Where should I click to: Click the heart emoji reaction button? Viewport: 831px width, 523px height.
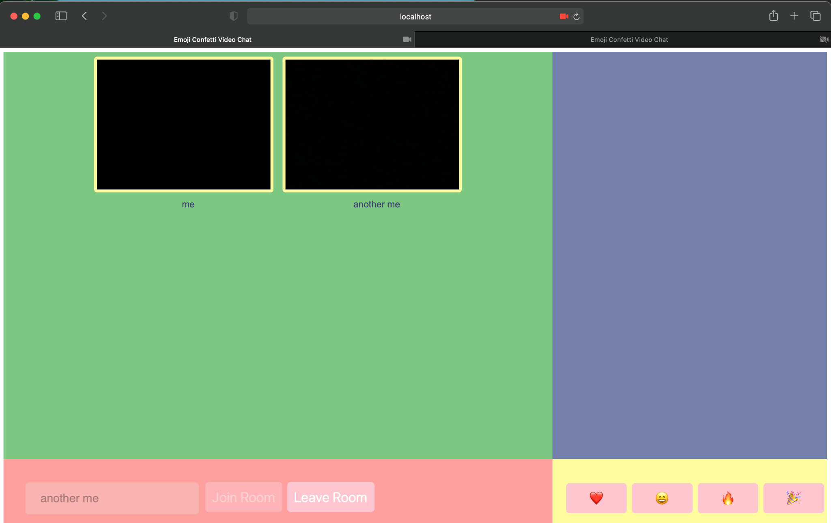tap(596, 498)
